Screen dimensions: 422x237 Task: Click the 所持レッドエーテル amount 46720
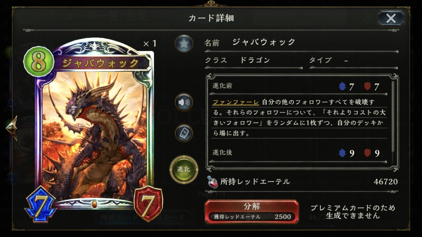pyautogui.click(x=386, y=182)
